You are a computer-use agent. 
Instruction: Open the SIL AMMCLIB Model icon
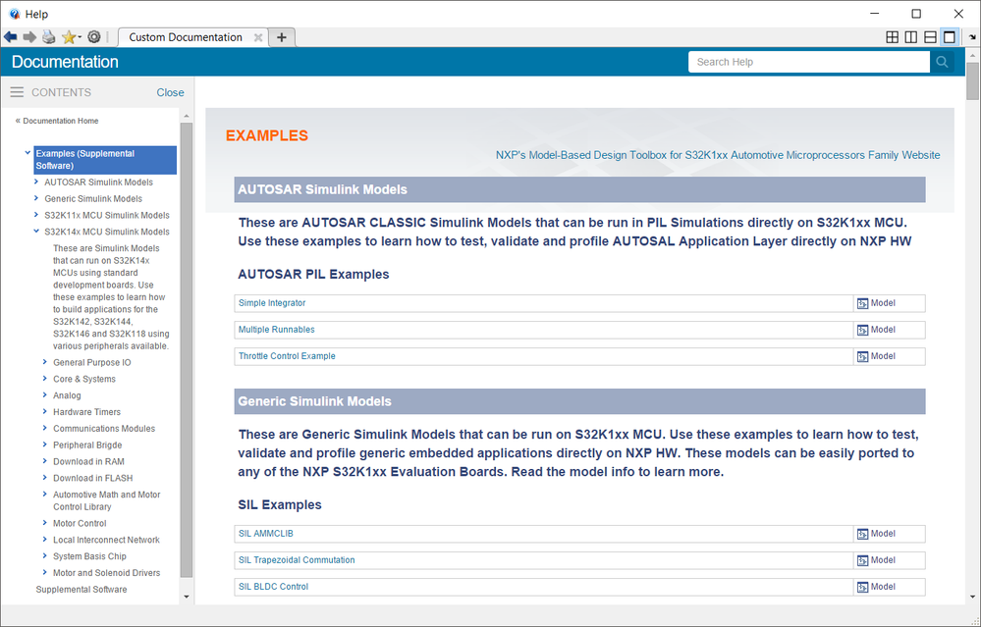[x=863, y=534]
